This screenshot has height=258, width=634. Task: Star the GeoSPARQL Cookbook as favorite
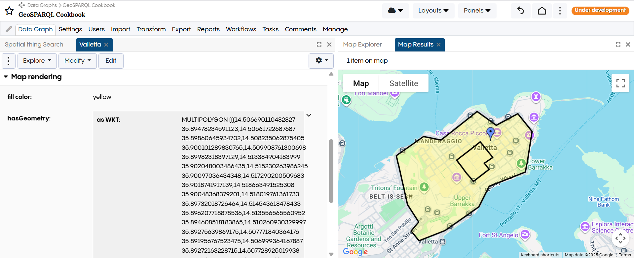[9, 11]
